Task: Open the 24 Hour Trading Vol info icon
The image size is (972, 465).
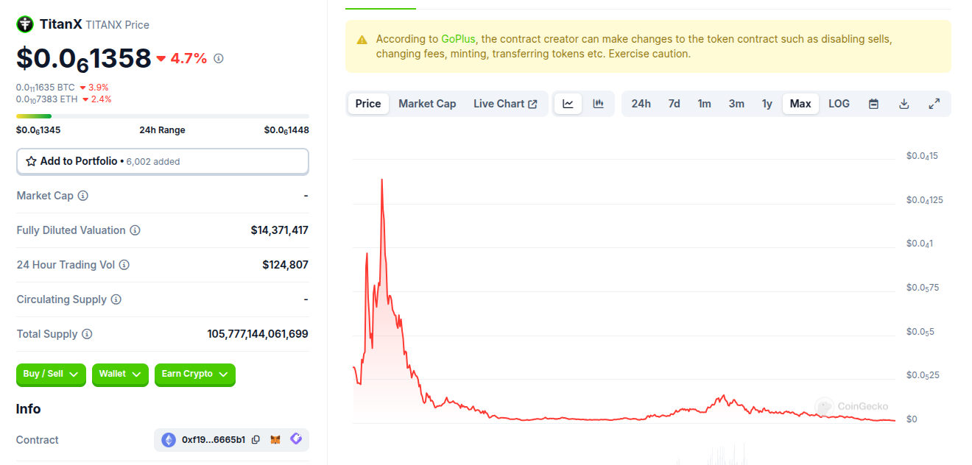Action: click(x=124, y=265)
